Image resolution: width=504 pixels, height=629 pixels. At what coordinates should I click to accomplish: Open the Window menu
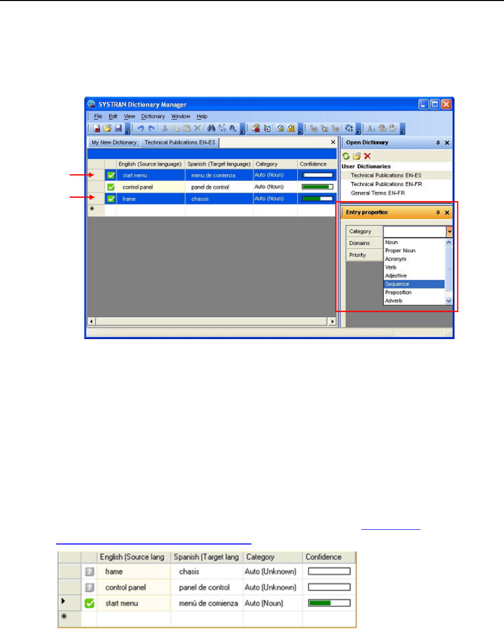(181, 116)
